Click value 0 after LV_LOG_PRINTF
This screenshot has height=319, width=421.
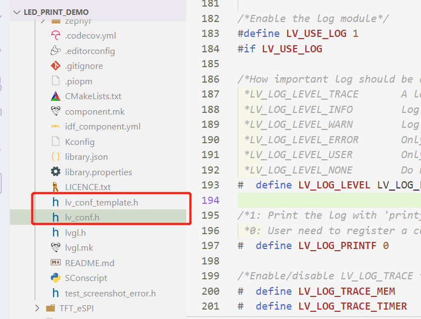coord(386,246)
